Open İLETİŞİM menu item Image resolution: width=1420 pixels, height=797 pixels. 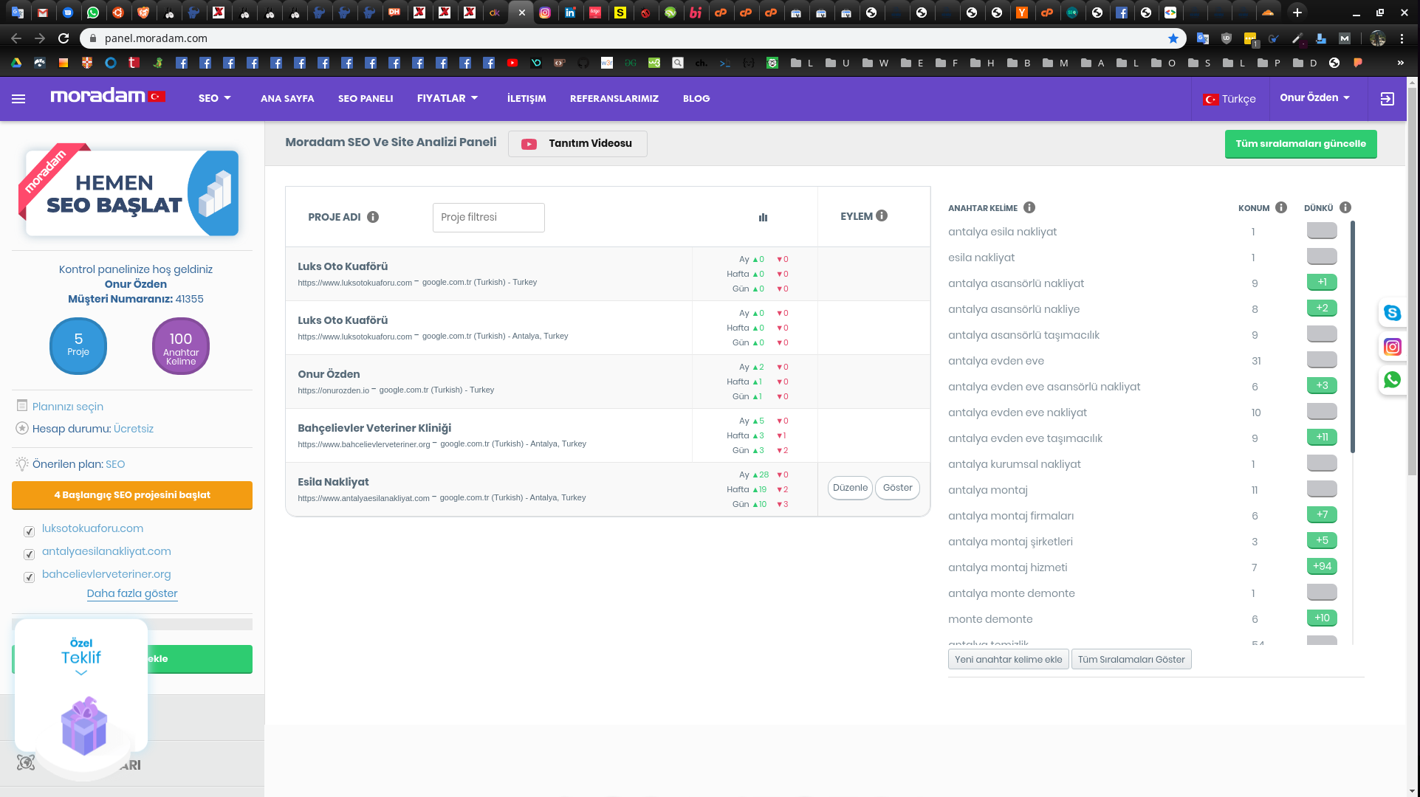(x=527, y=98)
